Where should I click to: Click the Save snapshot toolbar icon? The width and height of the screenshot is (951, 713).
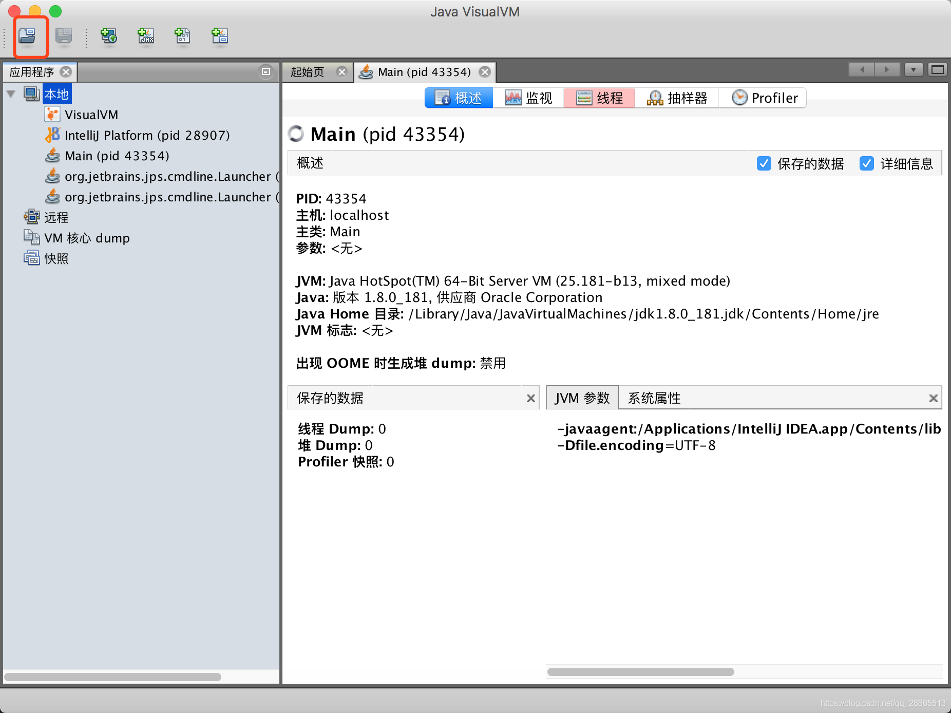64,36
